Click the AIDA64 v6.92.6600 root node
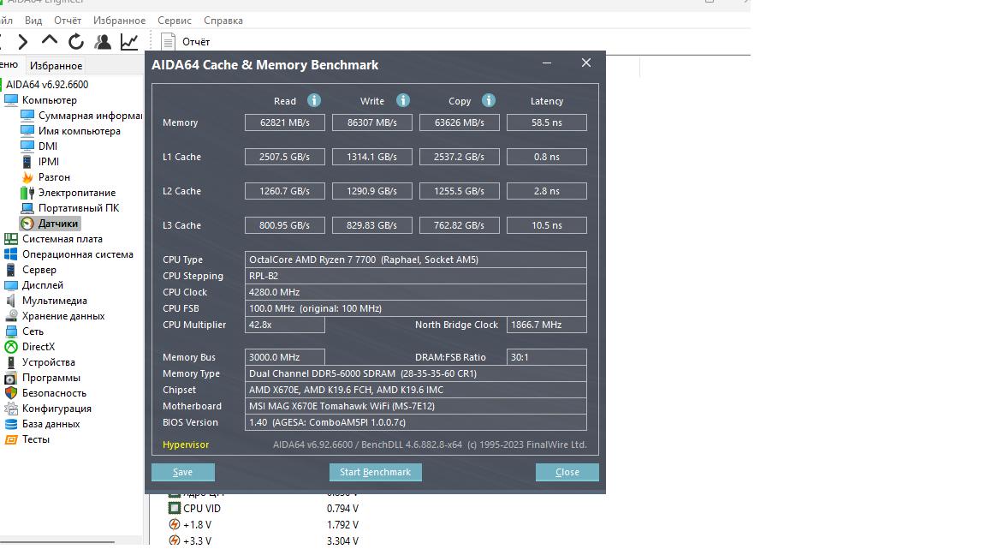Screen dimensions: 986x555 [x=47, y=84]
